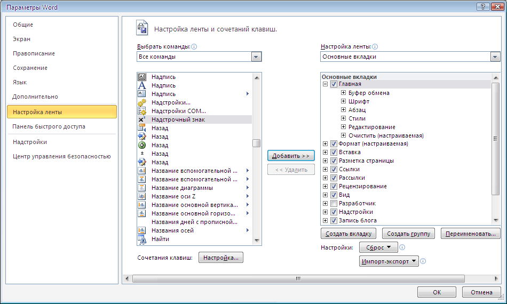The image size is (507, 304).
Task: Open the Сохранение category
Action: tap(30, 68)
